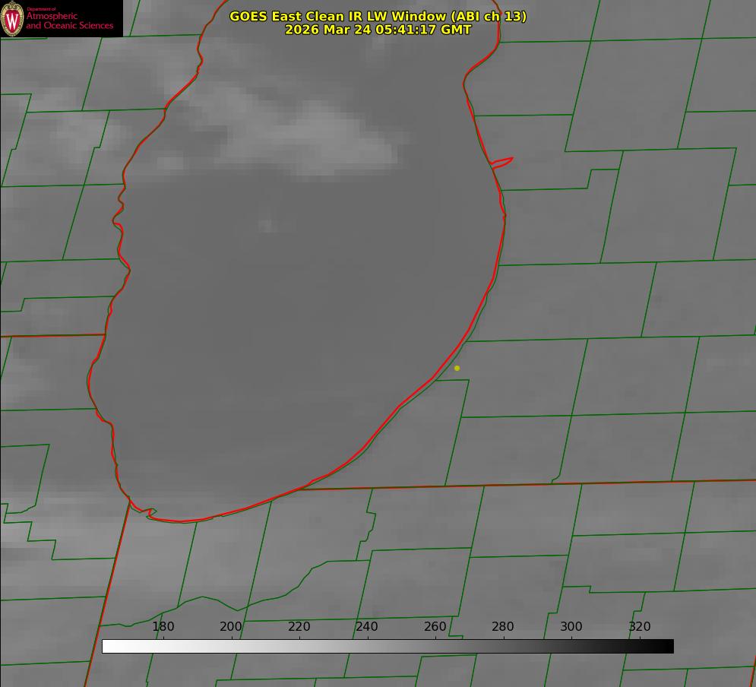The width and height of the screenshot is (756, 687).
Task: Click the red-outlined spit on the eastern shore
Action: coord(503,162)
